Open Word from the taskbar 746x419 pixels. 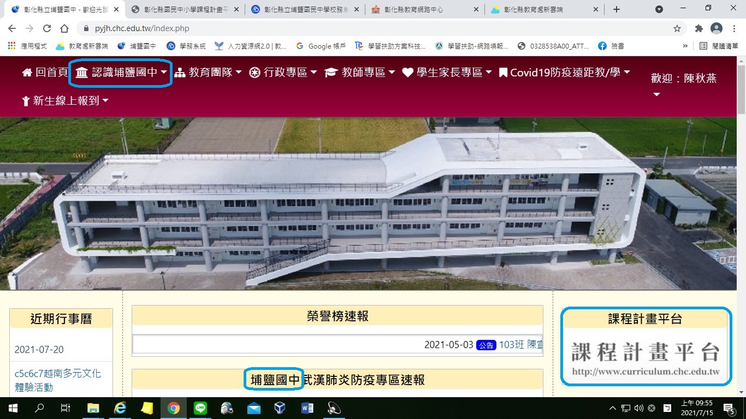(307, 408)
